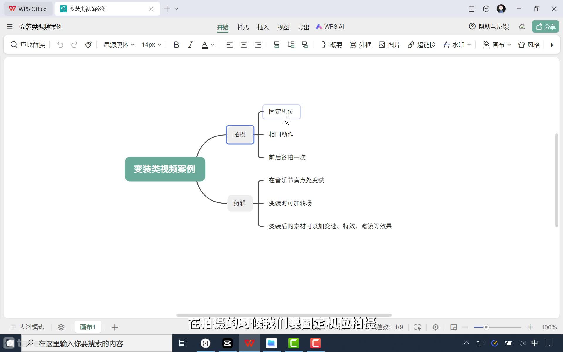
Task: Open the style (风格) options
Action: (x=529, y=45)
